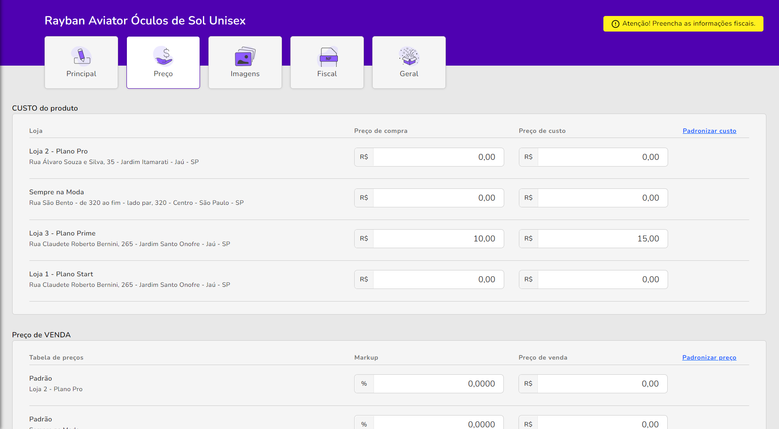Click the pencil icon on Principal tab
Viewport: 779px width, 429px height.
[x=81, y=56]
